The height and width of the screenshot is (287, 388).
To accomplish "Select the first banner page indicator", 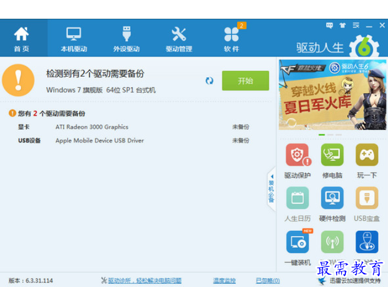I will [x=322, y=135].
